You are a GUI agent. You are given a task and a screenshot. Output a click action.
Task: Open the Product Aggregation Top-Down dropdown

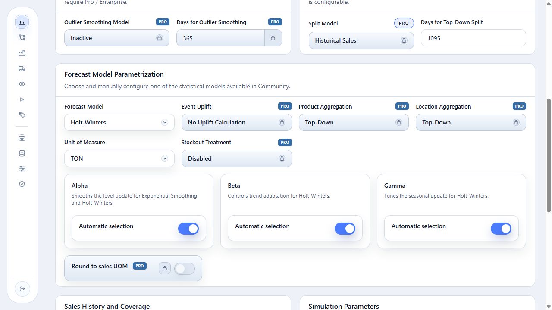[x=354, y=122]
